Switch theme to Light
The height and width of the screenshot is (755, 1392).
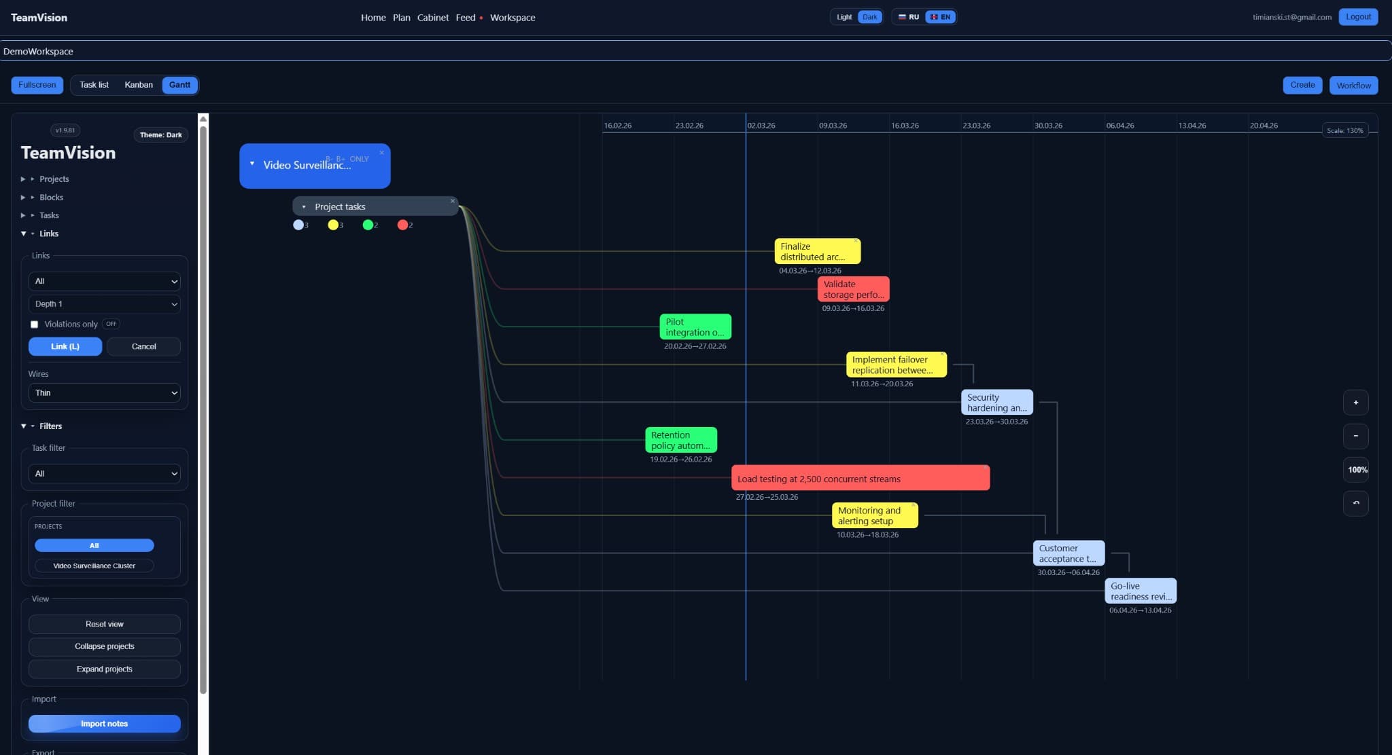click(x=843, y=16)
